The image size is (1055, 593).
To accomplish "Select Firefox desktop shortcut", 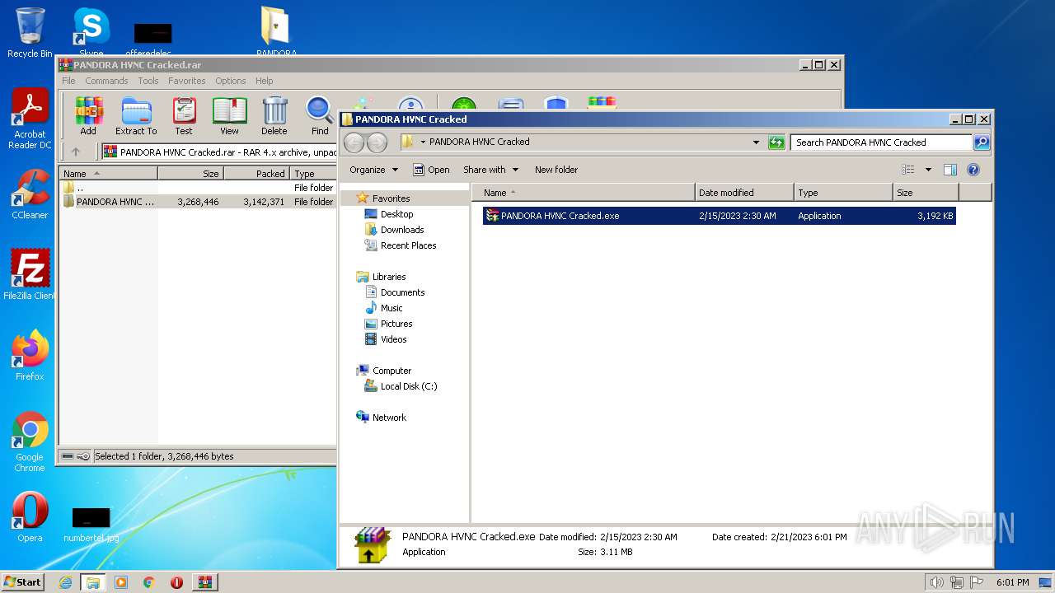I will pyautogui.click(x=30, y=355).
